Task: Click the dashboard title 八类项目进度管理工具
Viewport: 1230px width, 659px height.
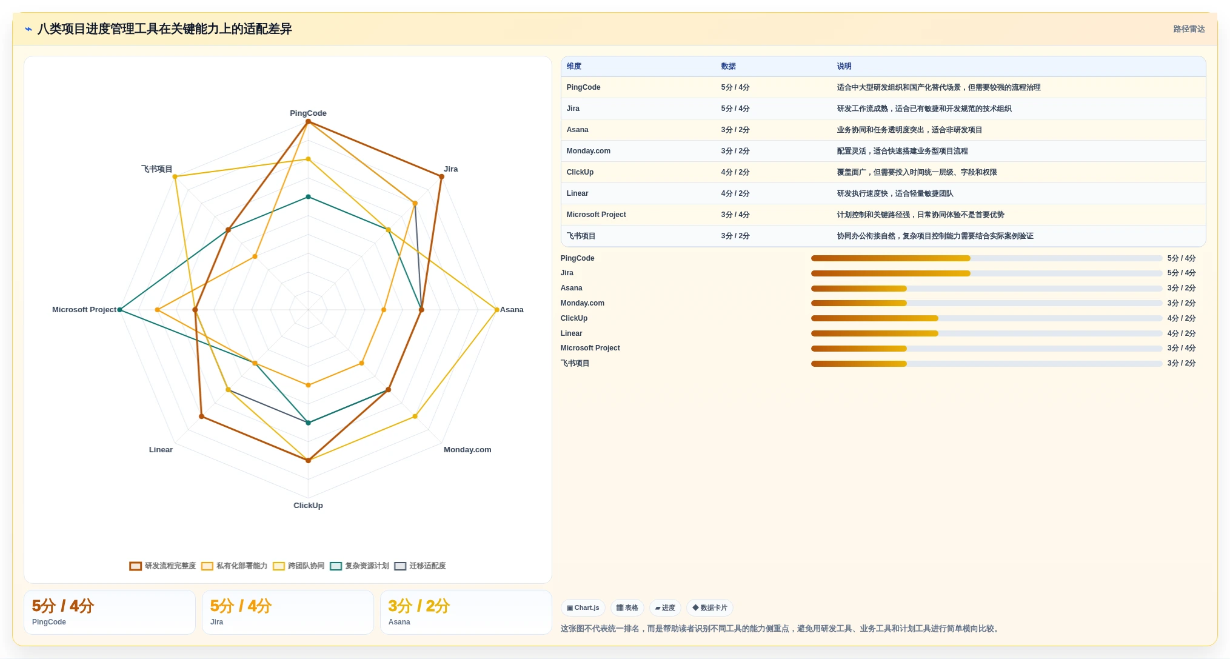Action: pos(165,29)
